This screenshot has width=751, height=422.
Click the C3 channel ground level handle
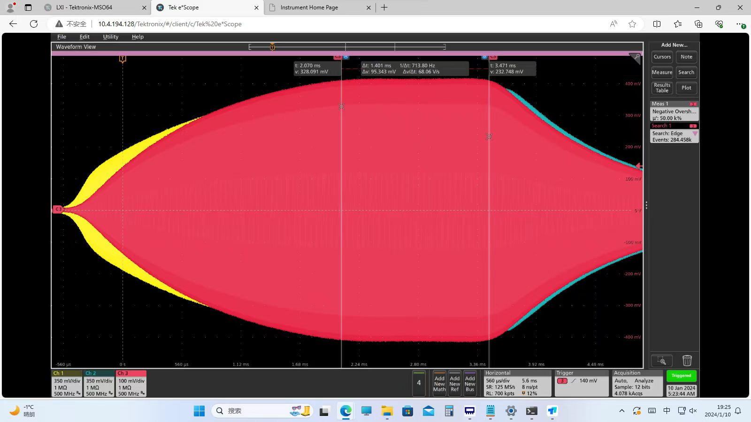58,209
